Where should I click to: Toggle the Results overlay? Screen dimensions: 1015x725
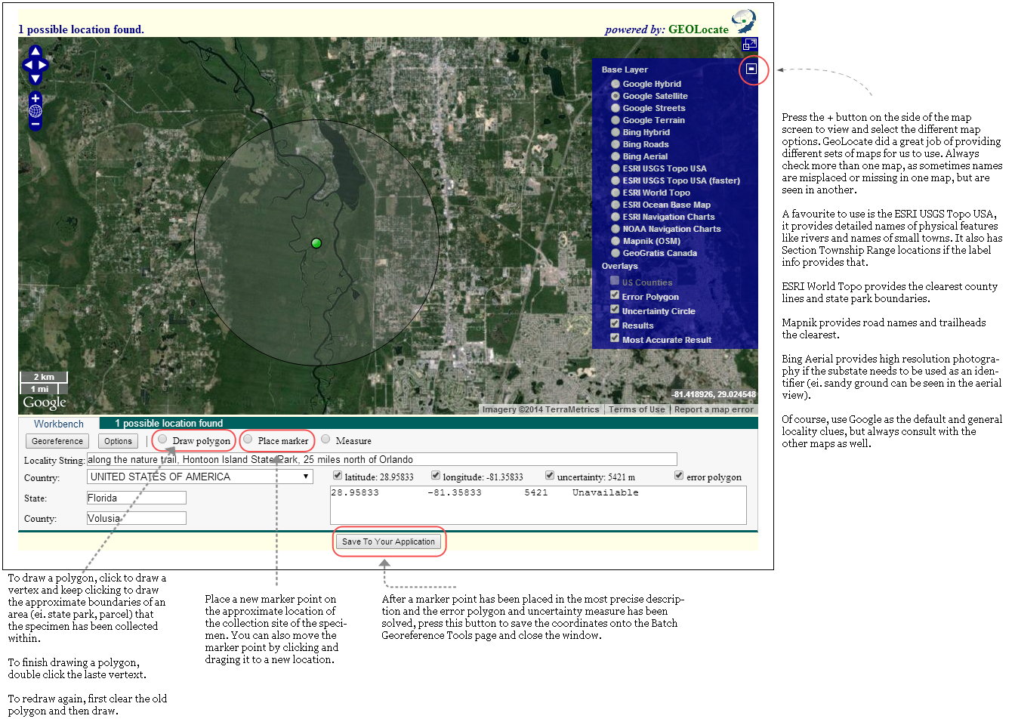pyautogui.click(x=615, y=324)
